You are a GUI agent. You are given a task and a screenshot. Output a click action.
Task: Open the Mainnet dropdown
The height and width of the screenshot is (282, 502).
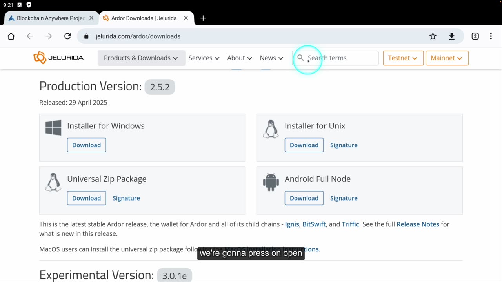coord(447,58)
